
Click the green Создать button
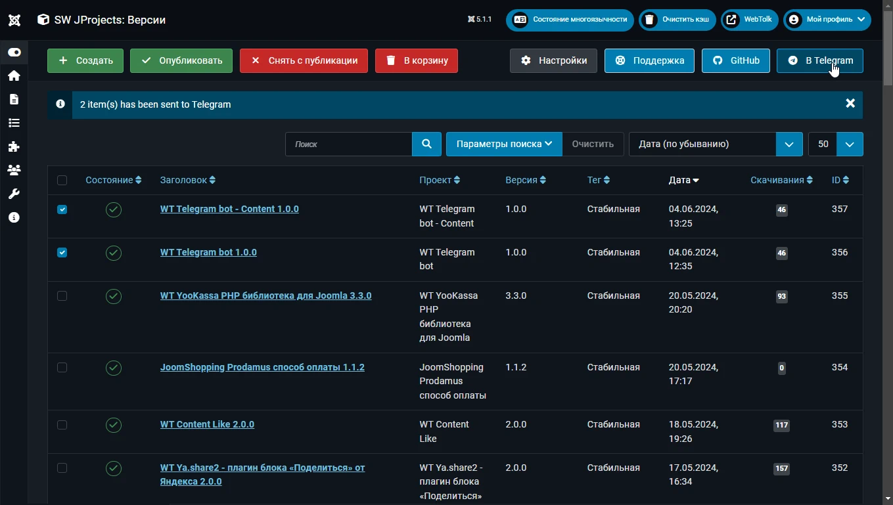pos(85,60)
